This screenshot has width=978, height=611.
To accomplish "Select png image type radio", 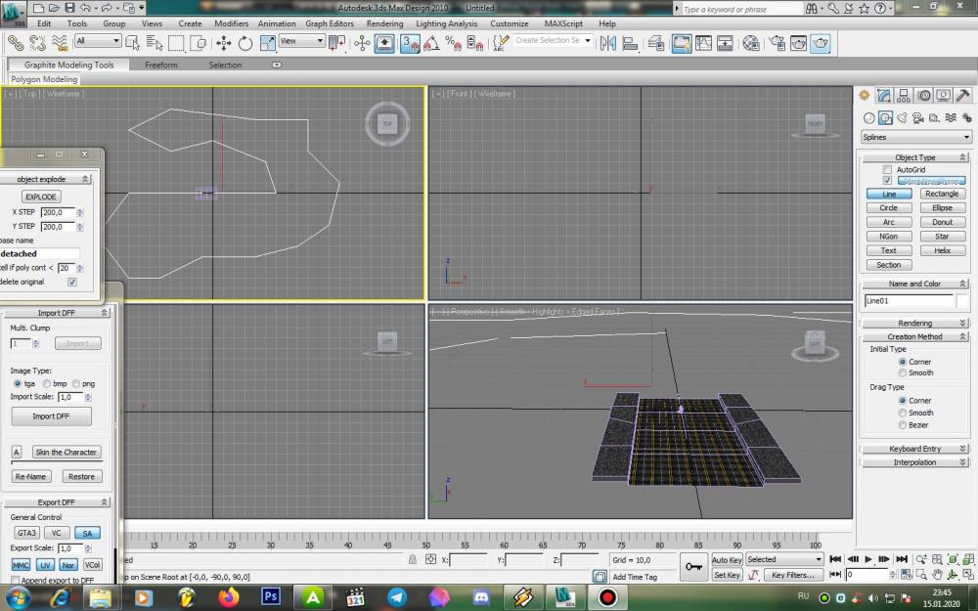I will (76, 383).
